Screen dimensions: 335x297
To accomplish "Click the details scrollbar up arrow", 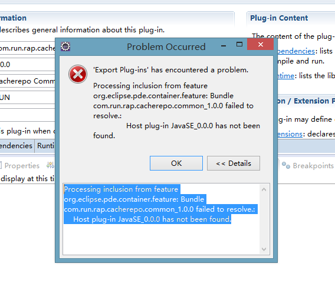I will click(264, 189).
